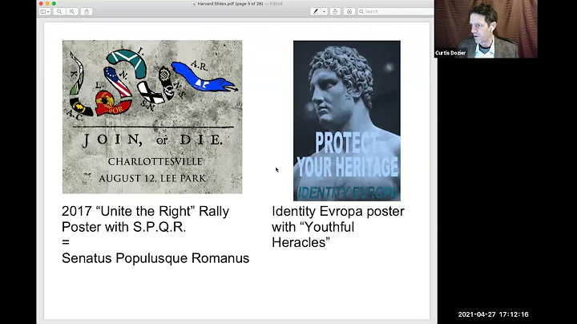
Task: Click the zoom in magnifier button
Action: pos(72,12)
